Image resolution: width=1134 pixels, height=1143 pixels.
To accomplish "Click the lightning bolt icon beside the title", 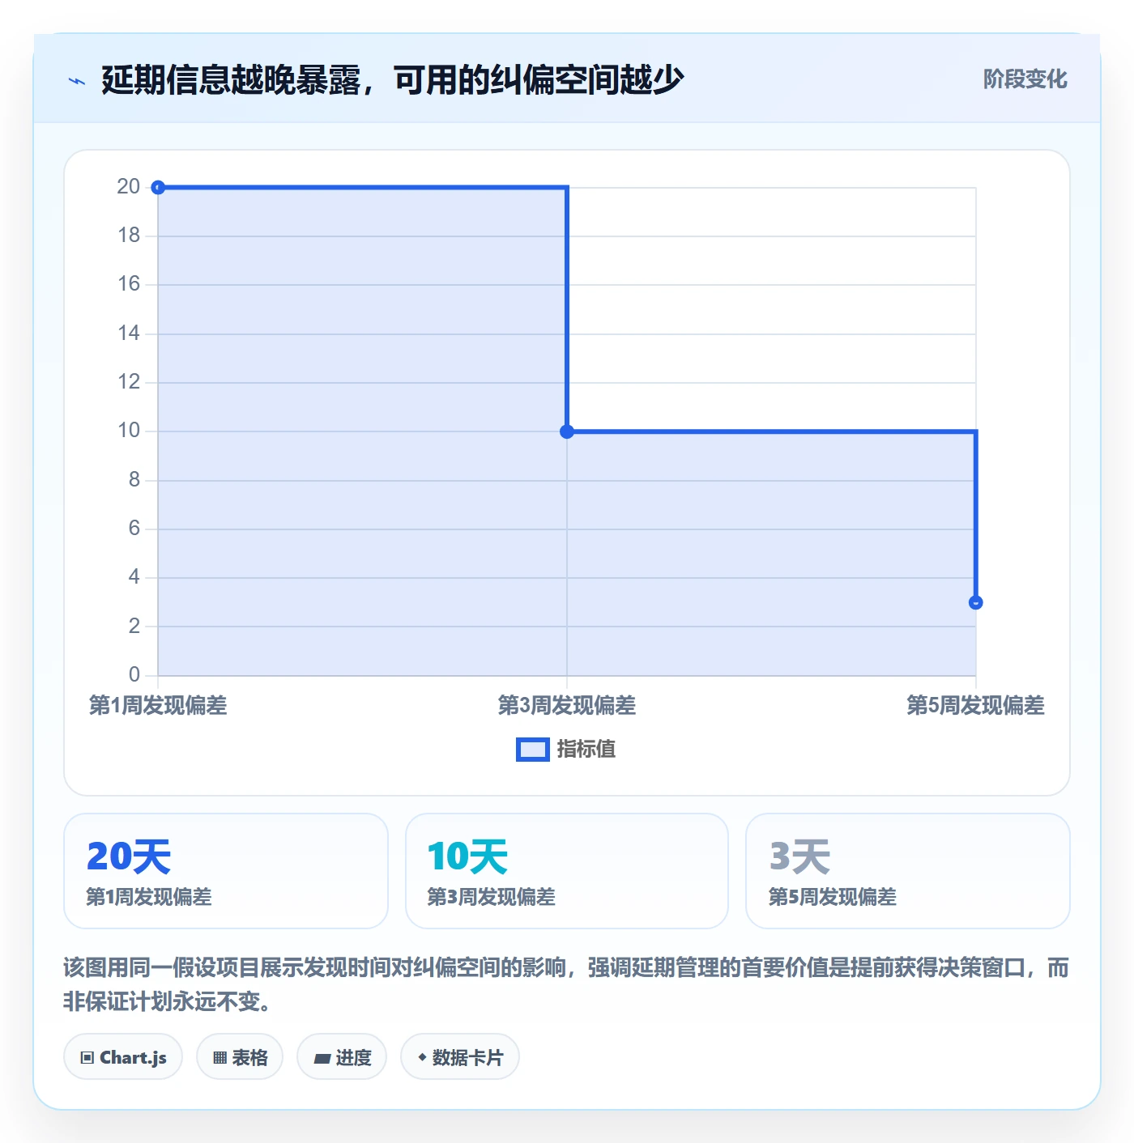I will pyautogui.click(x=77, y=81).
